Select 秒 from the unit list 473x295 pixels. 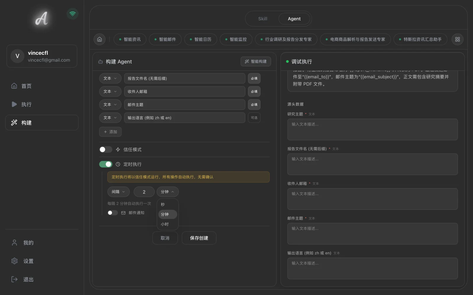coord(168,204)
